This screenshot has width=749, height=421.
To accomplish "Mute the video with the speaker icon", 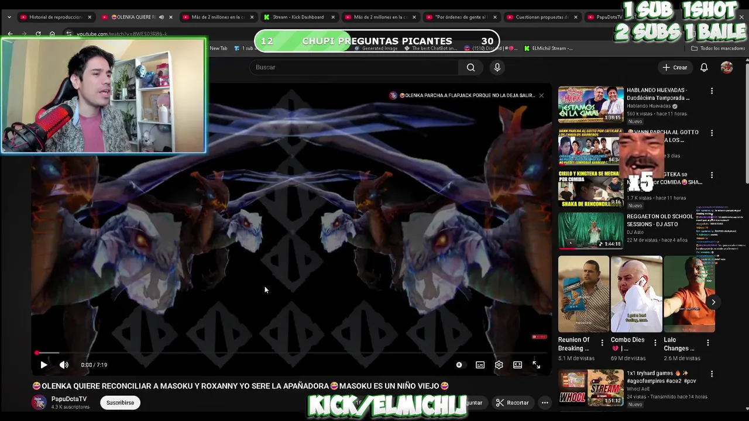I will click(x=64, y=365).
